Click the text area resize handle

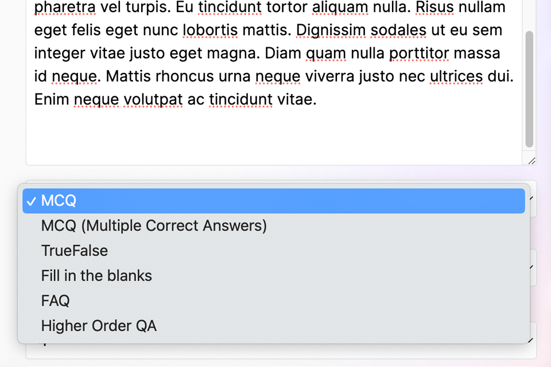[x=531, y=162]
